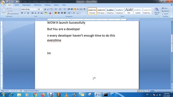The image size is (173, 97).
Task: Open Google Chrome from taskbar
Action: click(35, 95)
